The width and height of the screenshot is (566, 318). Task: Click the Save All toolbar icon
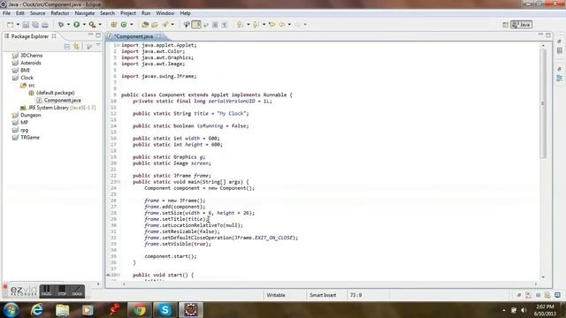tap(35, 25)
